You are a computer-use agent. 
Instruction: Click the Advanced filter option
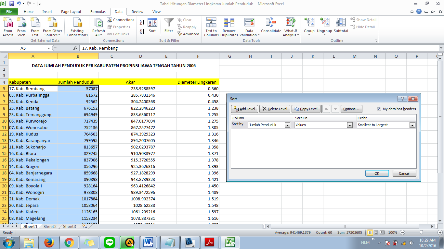[188, 34]
